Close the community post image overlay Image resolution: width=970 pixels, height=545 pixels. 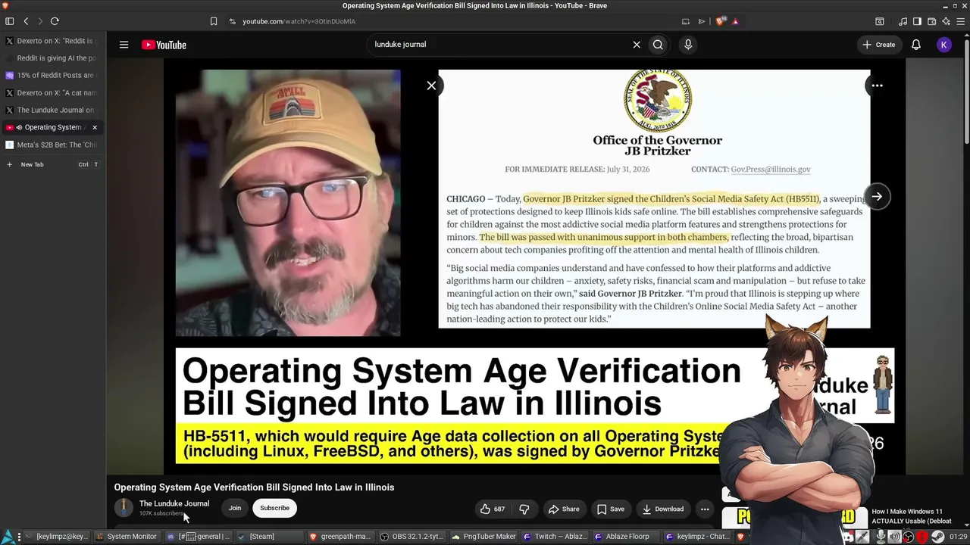[431, 86]
